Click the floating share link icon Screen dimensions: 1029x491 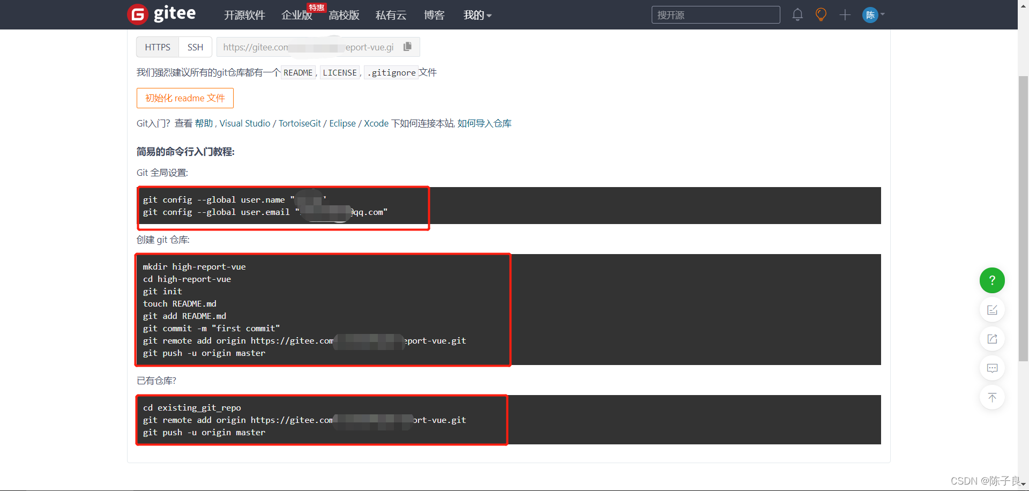[x=992, y=339]
